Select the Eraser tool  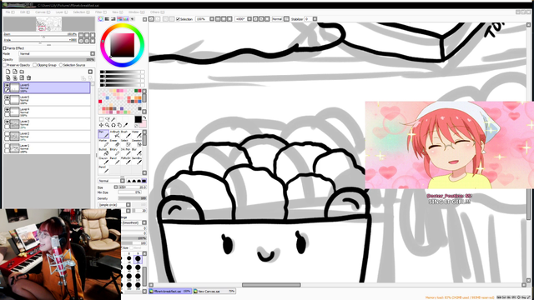coord(115,142)
